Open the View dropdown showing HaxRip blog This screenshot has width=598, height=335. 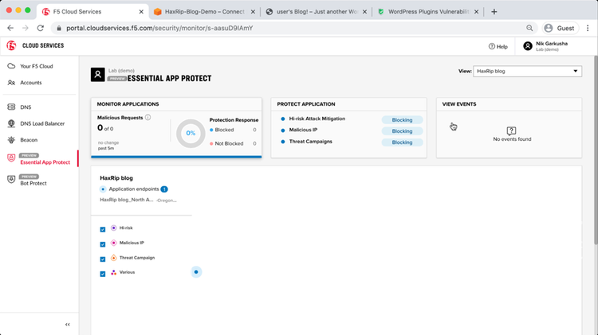(x=528, y=71)
